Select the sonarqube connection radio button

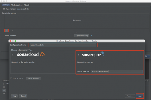click(x=79, y=55)
